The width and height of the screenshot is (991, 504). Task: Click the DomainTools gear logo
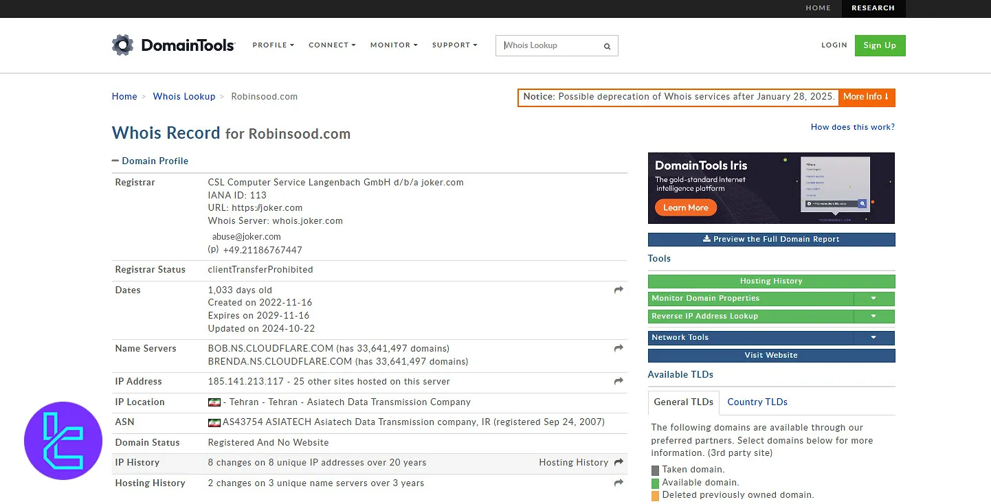click(124, 45)
